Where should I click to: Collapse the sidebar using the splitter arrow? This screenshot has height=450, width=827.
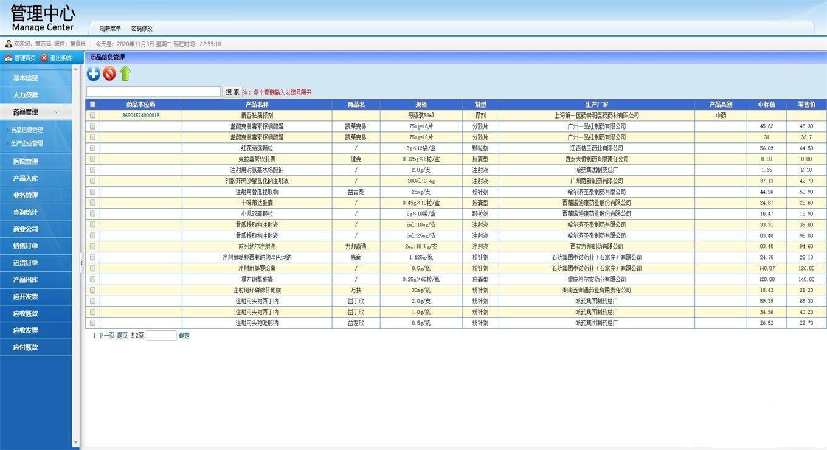click(x=81, y=263)
